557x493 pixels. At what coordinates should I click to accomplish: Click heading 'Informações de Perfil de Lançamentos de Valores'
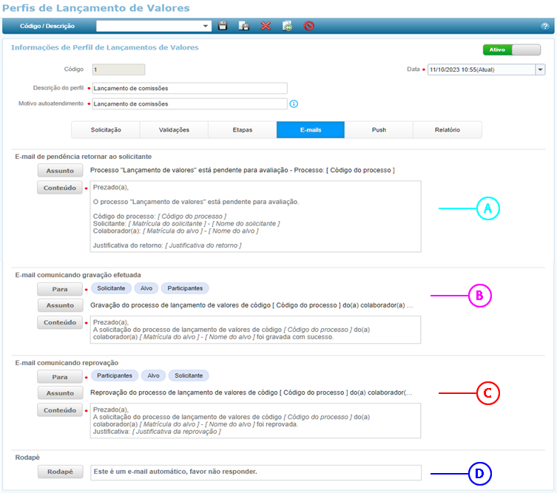point(105,47)
